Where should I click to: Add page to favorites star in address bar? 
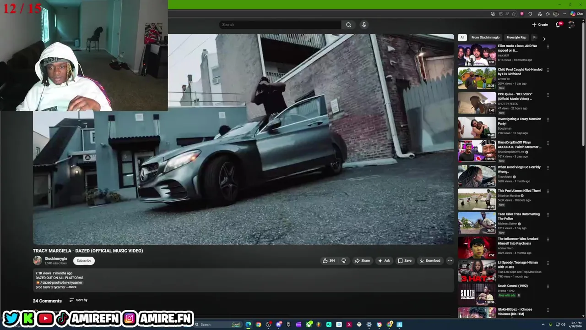tap(514, 14)
